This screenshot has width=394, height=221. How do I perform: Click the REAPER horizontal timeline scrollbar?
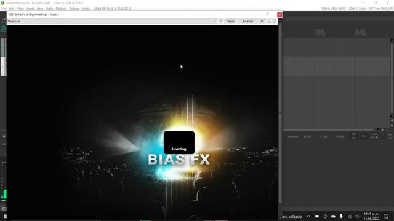point(329,130)
